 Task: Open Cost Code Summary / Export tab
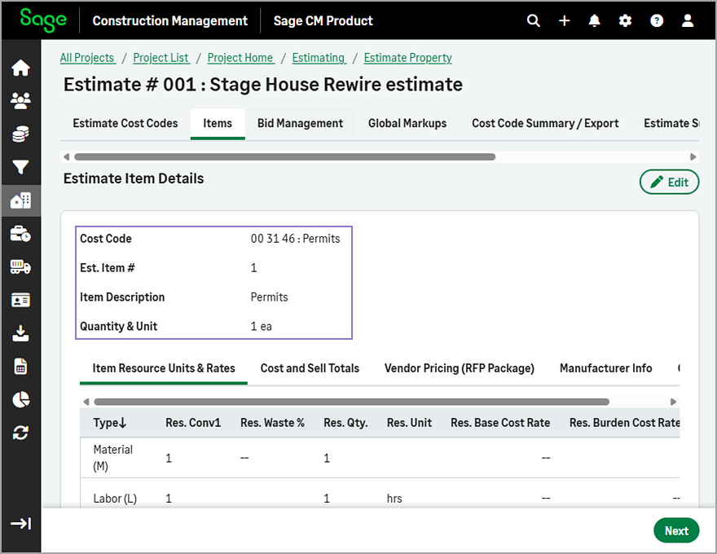[x=545, y=123]
